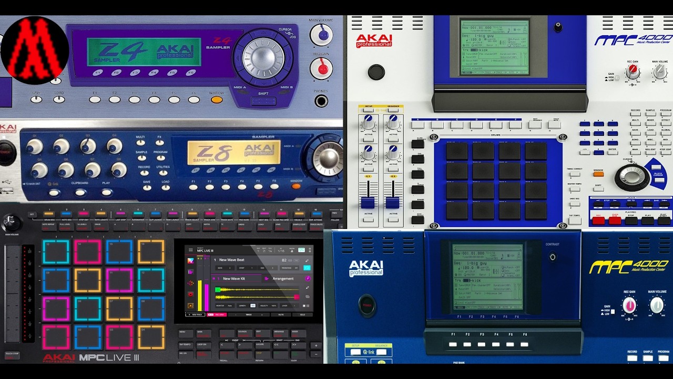Click the Z8 RECORD mode button
Screen dimensions: 673x379
tap(145, 173)
